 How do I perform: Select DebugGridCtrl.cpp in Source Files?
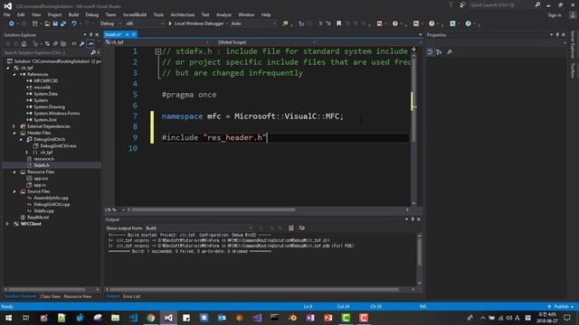[52, 205]
